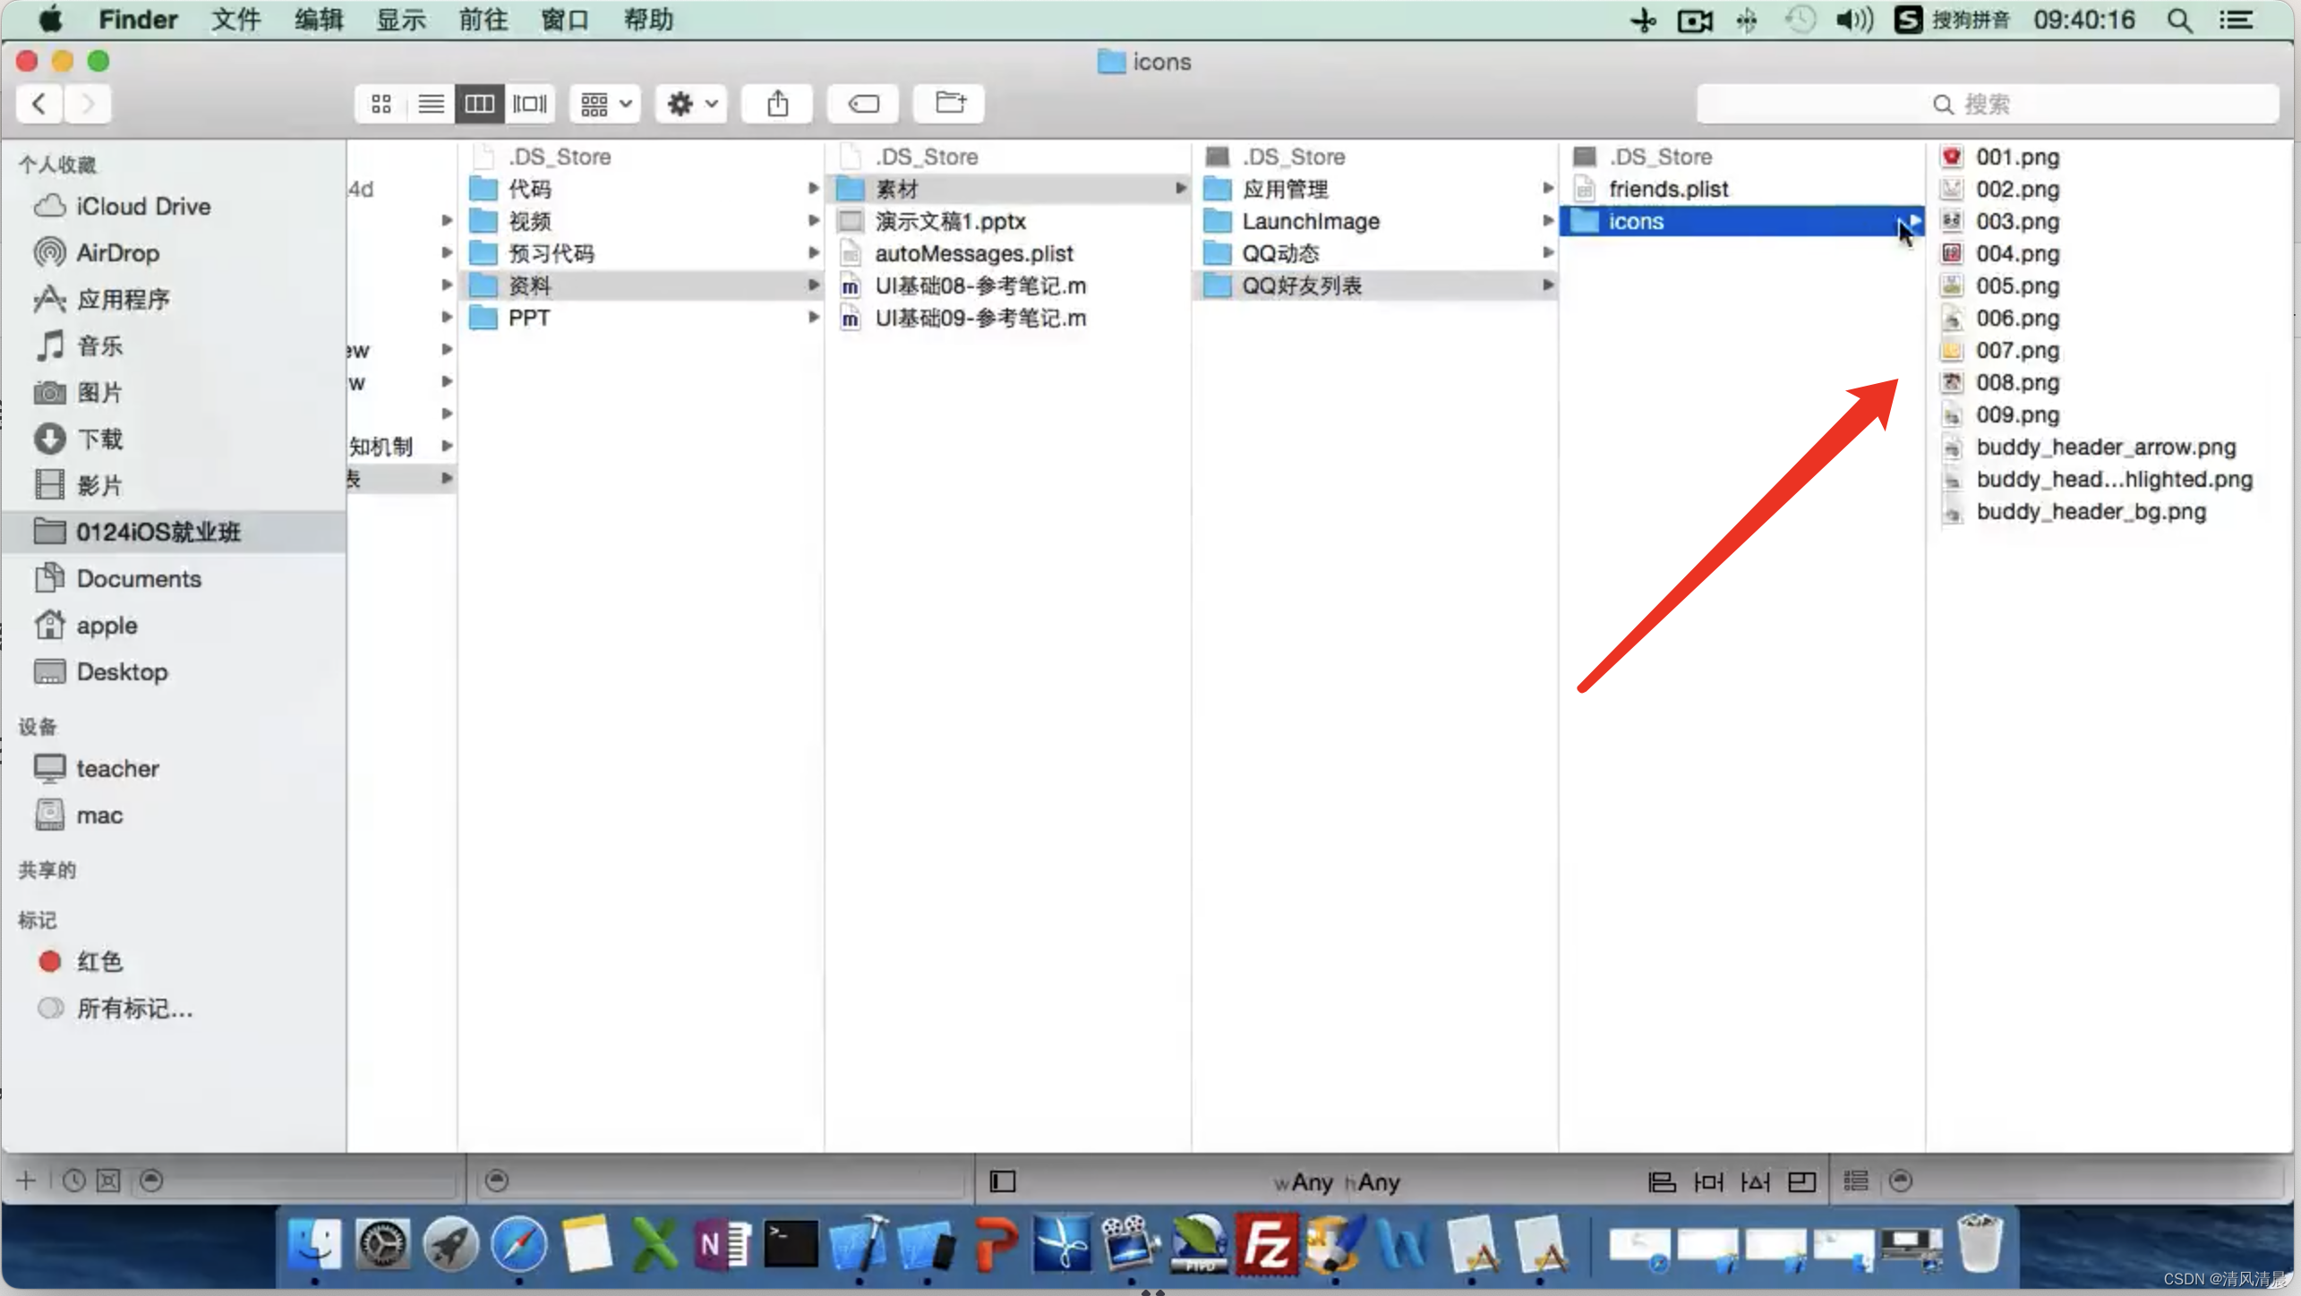Switch to Cover Flow view
Viewport: 2301px width, 1296px height.
pos(530,104)
